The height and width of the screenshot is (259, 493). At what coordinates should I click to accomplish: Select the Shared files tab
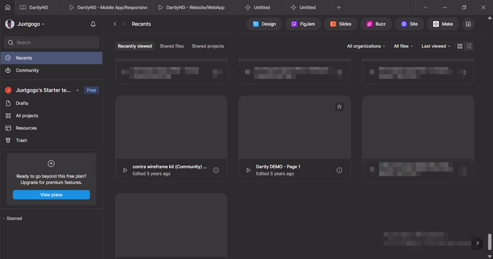coord(172,46)
